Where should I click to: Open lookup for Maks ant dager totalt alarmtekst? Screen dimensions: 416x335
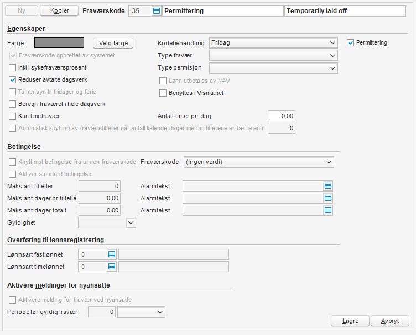[x=328, y=210]
